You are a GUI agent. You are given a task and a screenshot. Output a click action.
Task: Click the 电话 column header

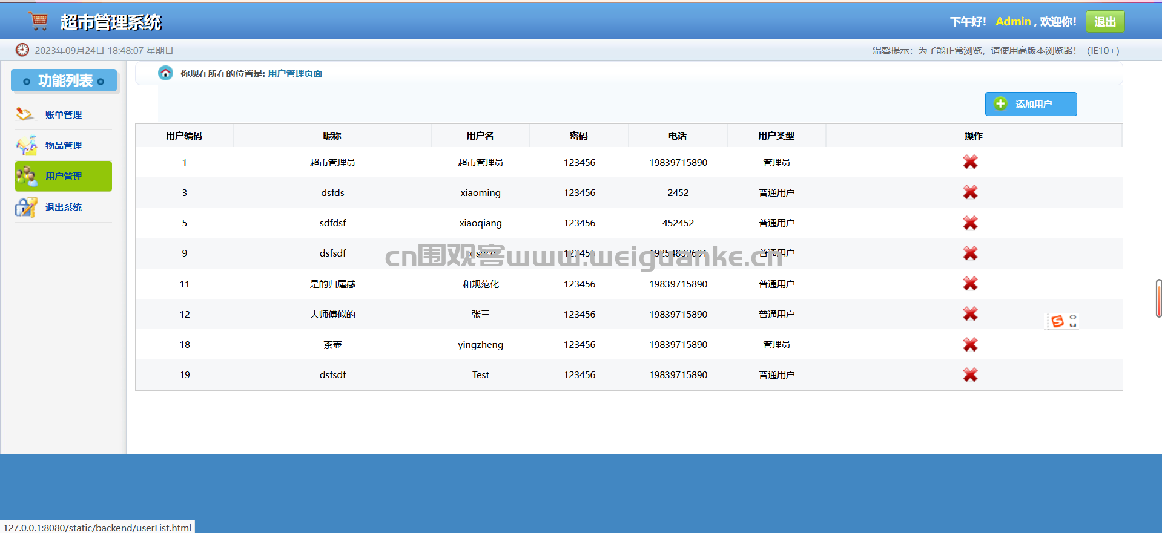click(x=678, y=136)
